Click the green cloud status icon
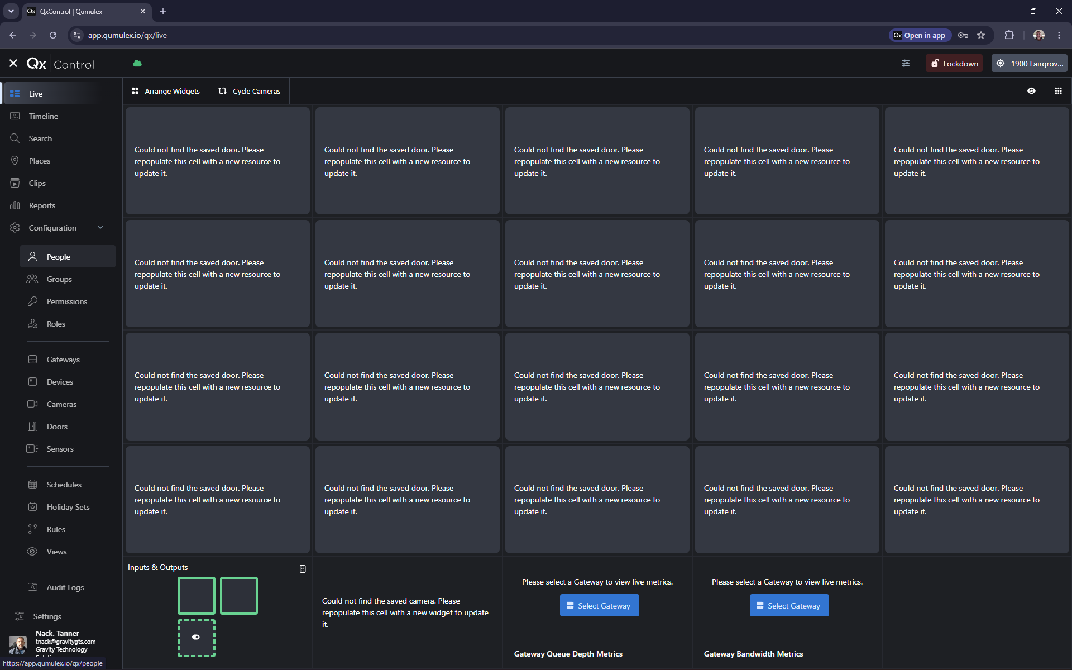 137,64
